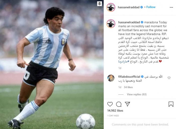
Task: Like fifiabdouofficial's comment heart
Action: pyautogui.click(x=169, y=78)
